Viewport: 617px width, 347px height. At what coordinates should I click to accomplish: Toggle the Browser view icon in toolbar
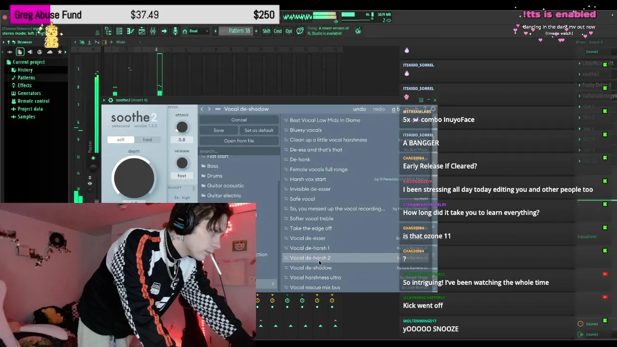(108, 31)
